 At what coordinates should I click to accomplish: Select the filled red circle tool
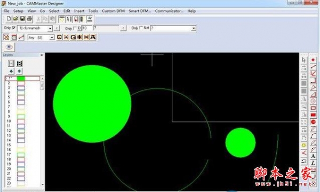313,122
